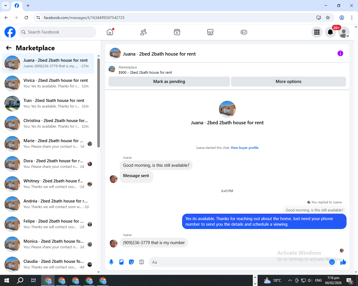358x286 pixels.
Task: Select the Facebook browser tab
Action: coord(17,6)
